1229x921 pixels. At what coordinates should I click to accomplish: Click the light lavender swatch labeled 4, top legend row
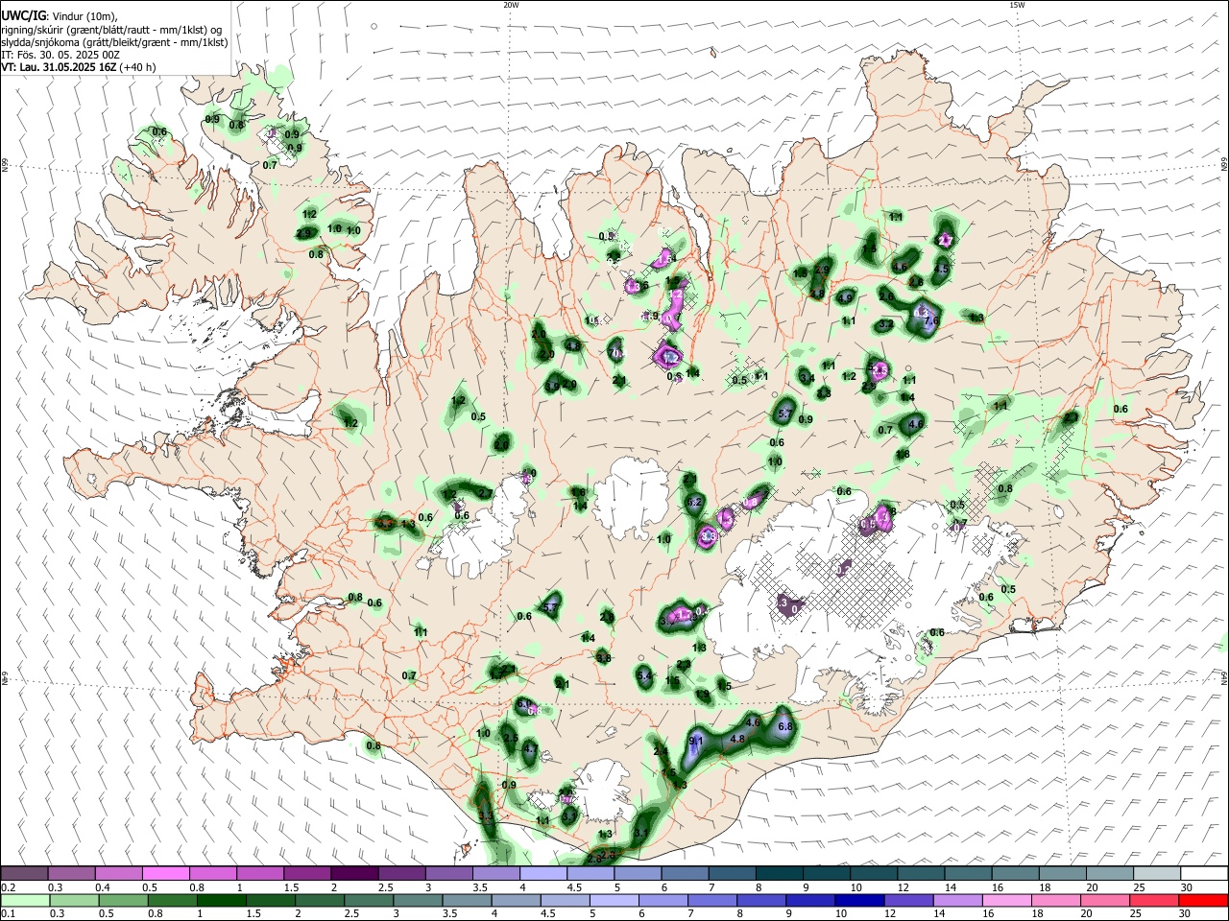pos(543,874)
